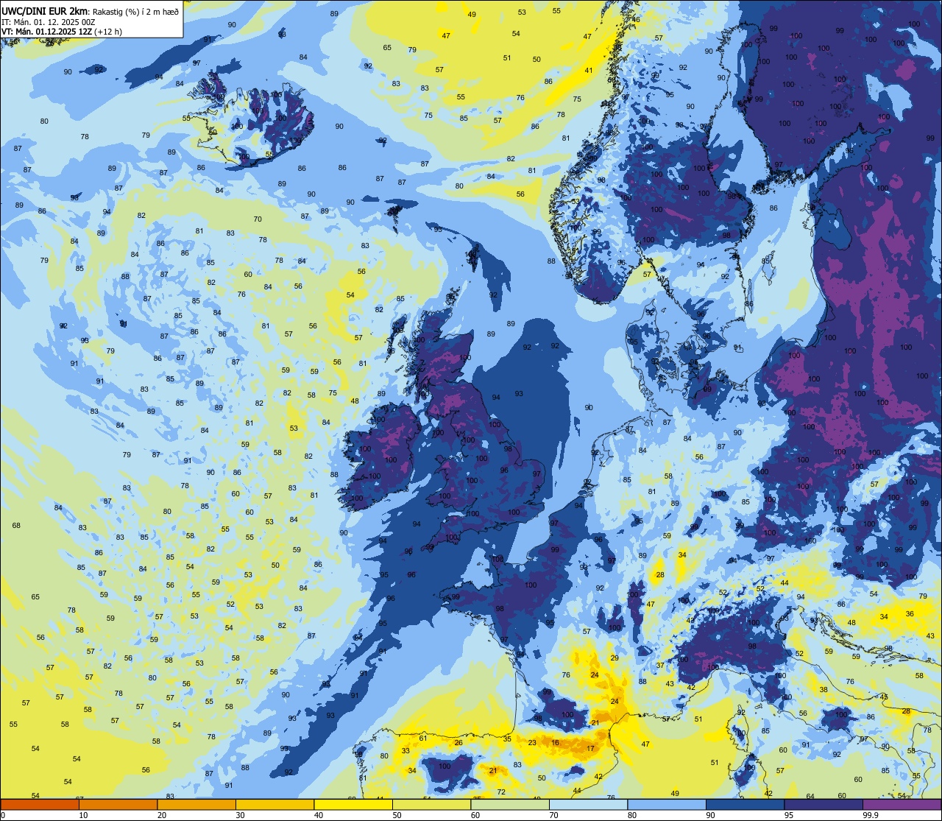
Task: Click the humidity value '16' on the map
Action: tap(555, 742)
